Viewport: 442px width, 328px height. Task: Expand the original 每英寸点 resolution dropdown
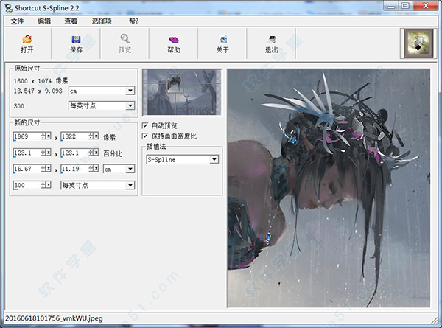tap(130, 105)
